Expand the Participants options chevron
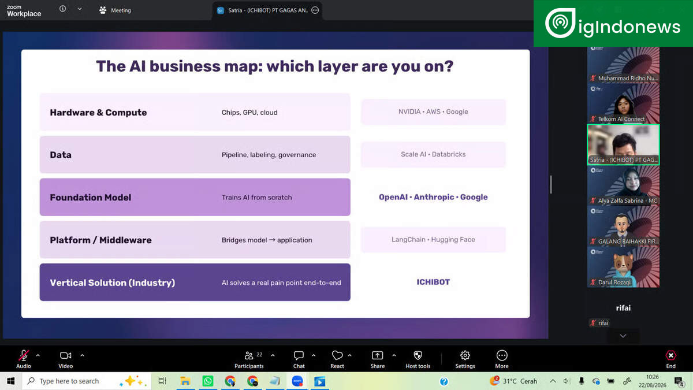The width and height of the screenshot is (693, 390). 273,355
